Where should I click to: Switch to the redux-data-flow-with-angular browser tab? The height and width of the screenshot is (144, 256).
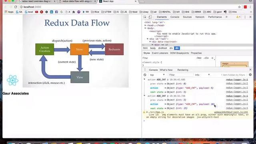[77, 1]
